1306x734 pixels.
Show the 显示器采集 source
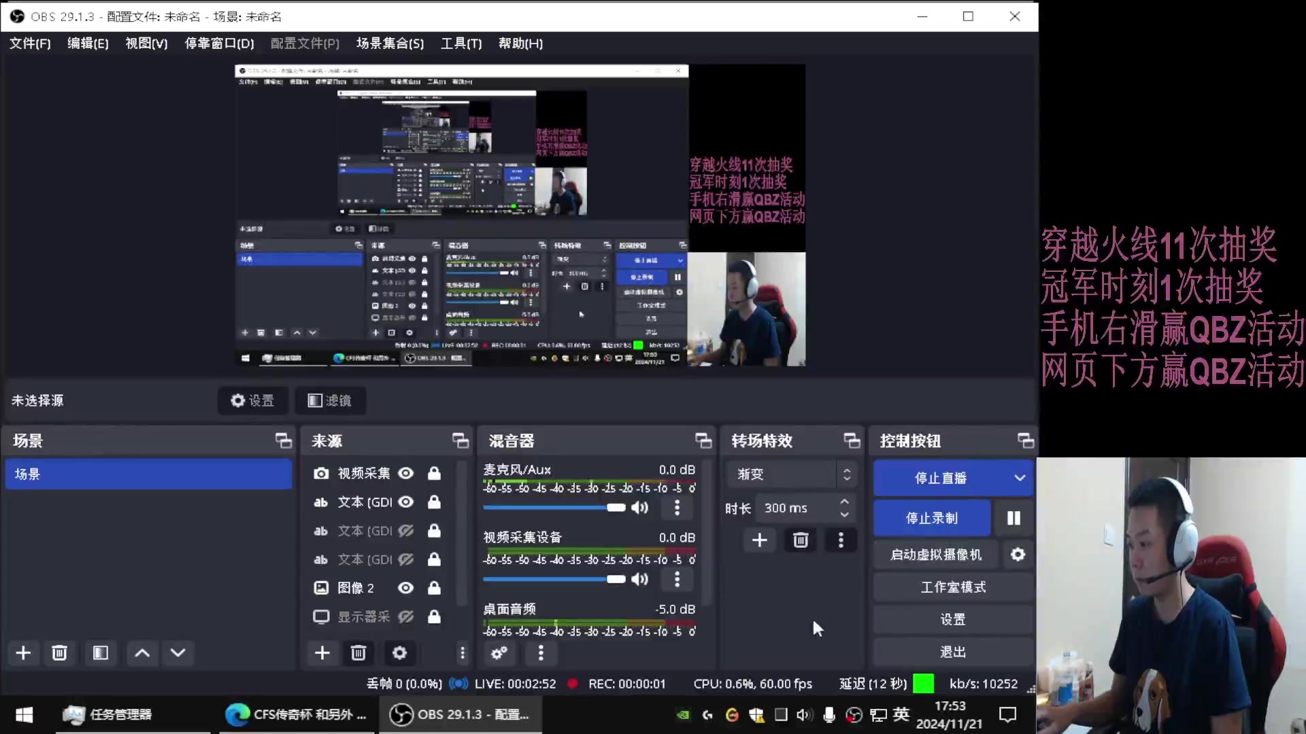click(406, 616)
